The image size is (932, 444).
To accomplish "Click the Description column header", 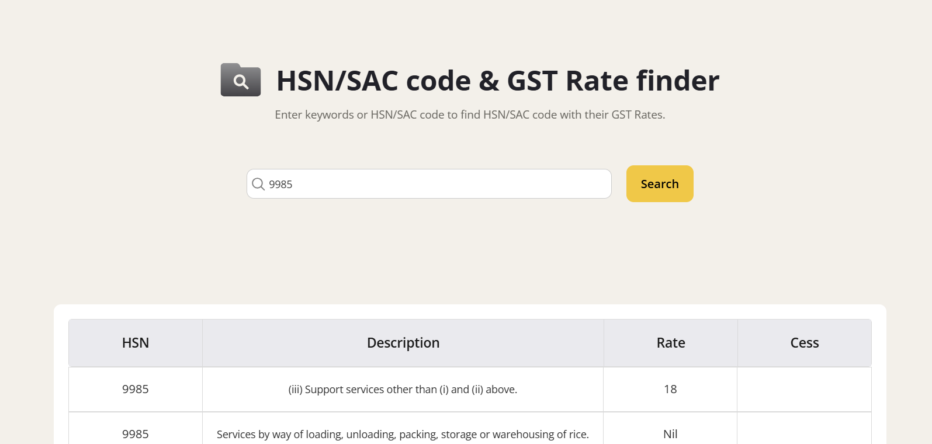I will tap(403, 343).
